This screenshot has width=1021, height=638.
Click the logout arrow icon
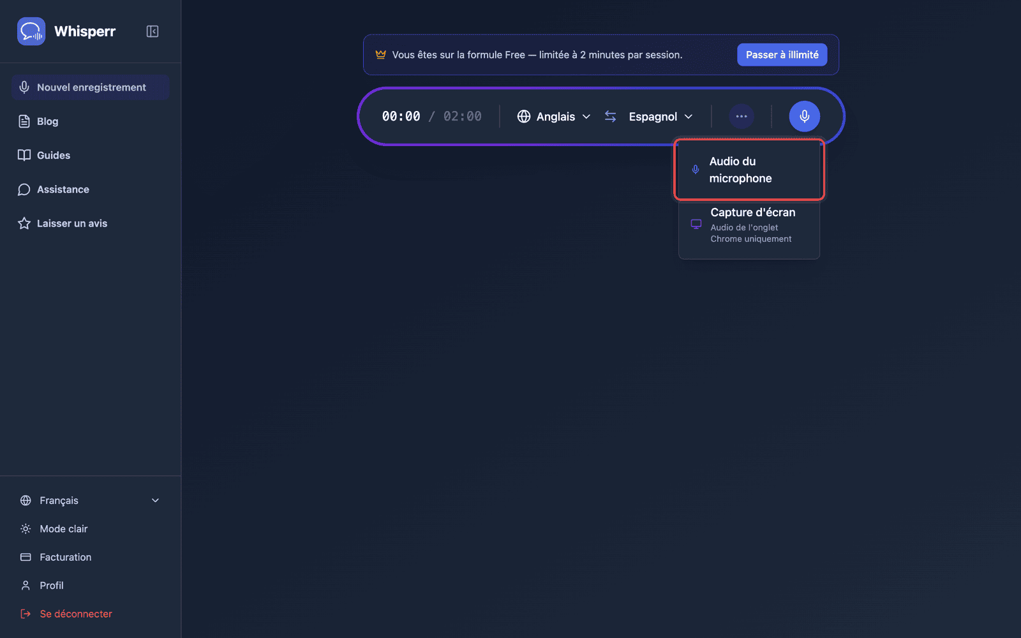pyautogui.click(x=26, y=614)
